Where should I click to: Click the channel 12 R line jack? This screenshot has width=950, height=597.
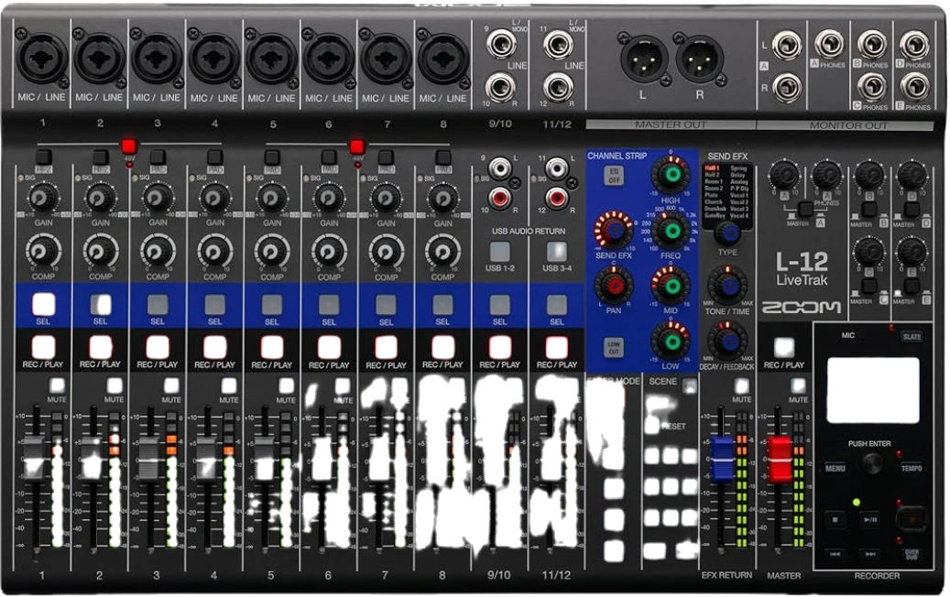557,87
